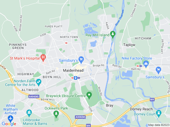Image resolution: width=170 pixels, height=127 pixels.
Task: Select the A308(M) road shield label
Action: [80, 117]
